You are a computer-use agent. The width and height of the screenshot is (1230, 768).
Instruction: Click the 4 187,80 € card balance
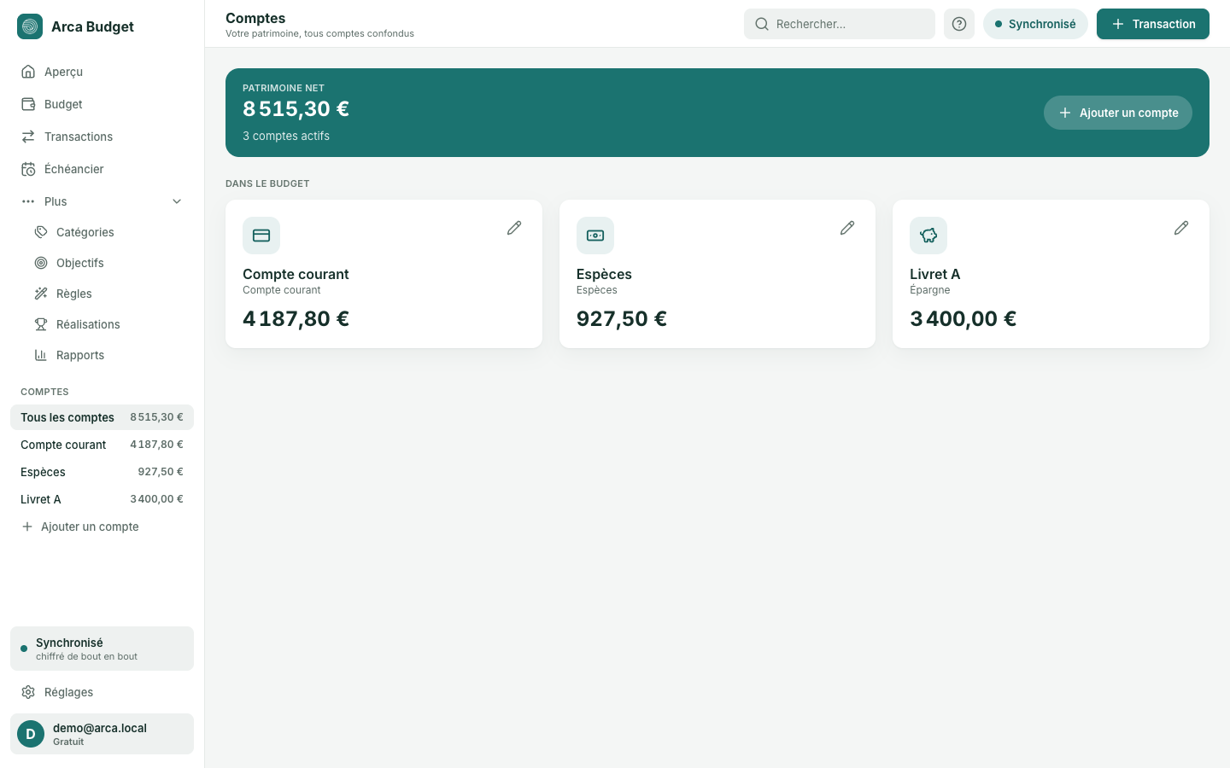click(296, 318)
